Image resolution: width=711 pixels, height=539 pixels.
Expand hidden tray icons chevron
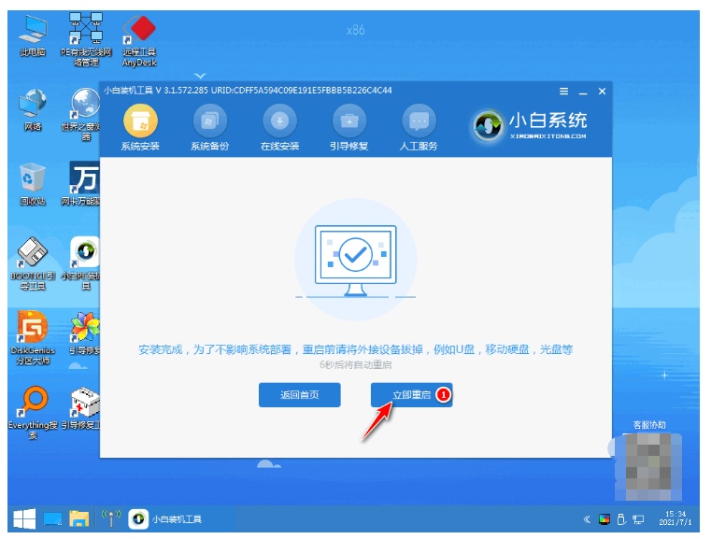pyautogui.click(x=587, y=519)
